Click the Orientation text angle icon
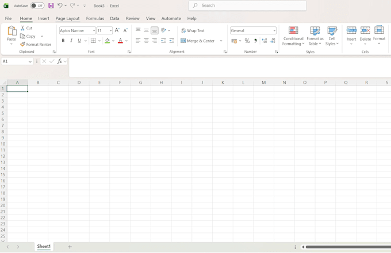Viewport: 391px width, 253px height. tap(163, 30)
